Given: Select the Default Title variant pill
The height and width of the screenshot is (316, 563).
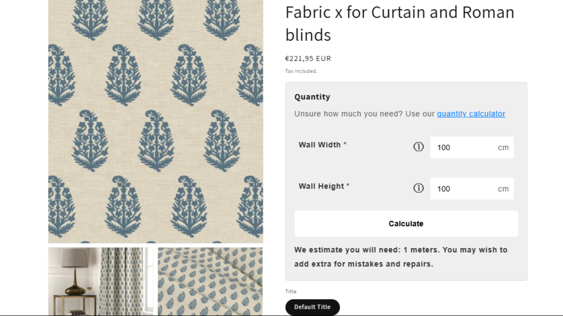Looking at the screenshot, I should [x=312, y=307].
